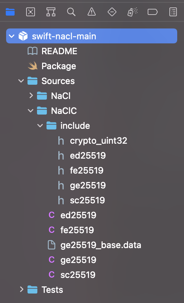Image resolution: width=184 pixels, height=303 pixels.
Task: Collapse the include folder chevron
Action: [40, 126]
